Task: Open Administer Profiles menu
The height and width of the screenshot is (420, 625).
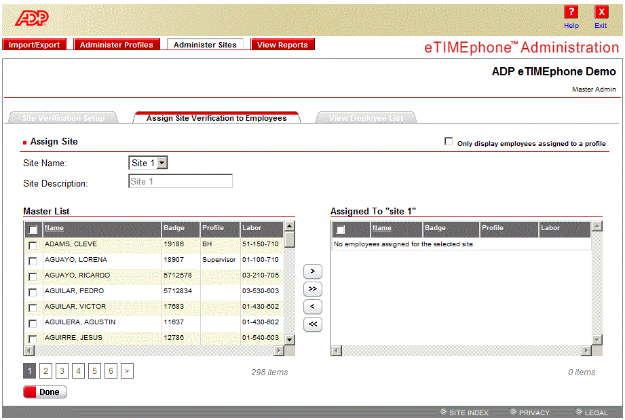Action: [x=117, y=45]
